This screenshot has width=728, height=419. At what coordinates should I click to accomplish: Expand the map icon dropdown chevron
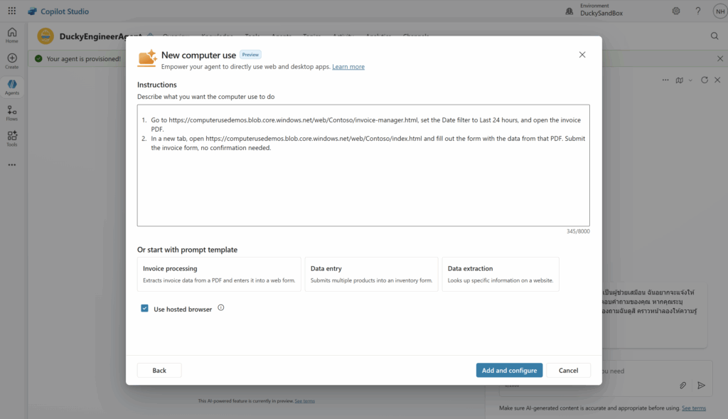tap(690, 80)
